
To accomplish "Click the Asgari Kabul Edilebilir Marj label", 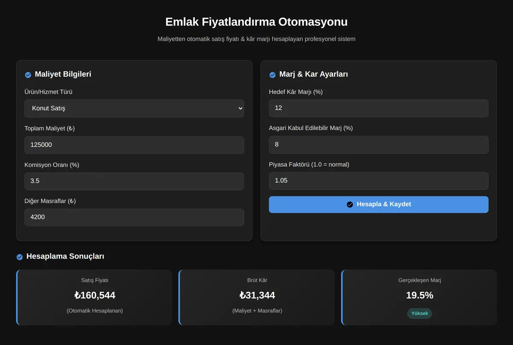I will [311, 128].
